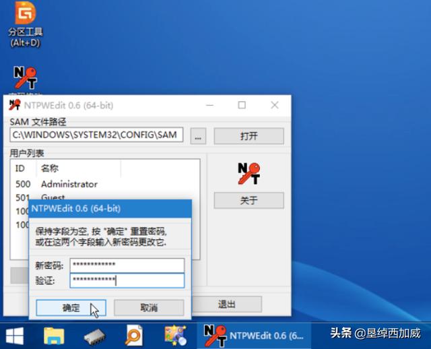The width and height of the screenshot is (431, 349).
Task: Click the NT key desktop shortcut icon
Action: (25, 78)
